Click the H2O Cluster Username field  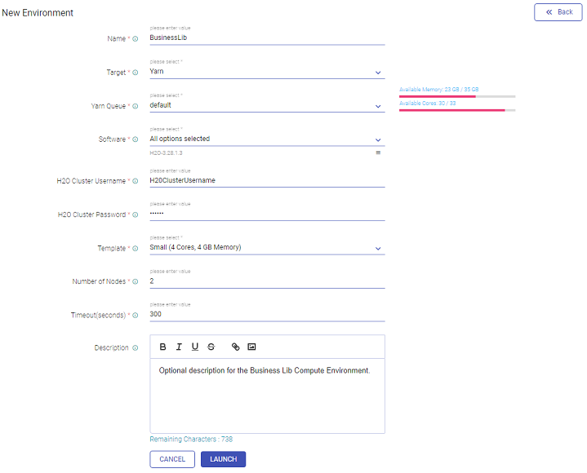(x=267, y=180)
